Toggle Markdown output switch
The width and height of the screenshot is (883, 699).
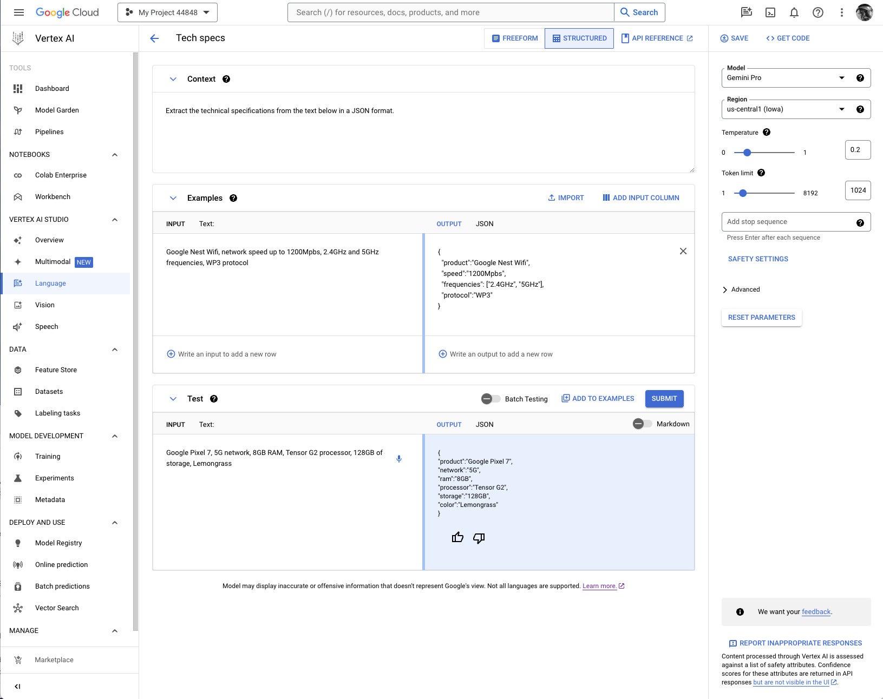(x=643, y=424)
